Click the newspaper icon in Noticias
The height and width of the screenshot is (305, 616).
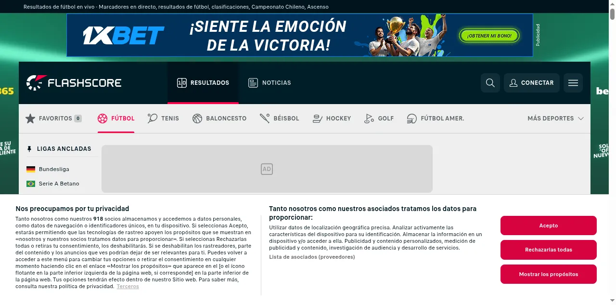(x=253, y=83)
